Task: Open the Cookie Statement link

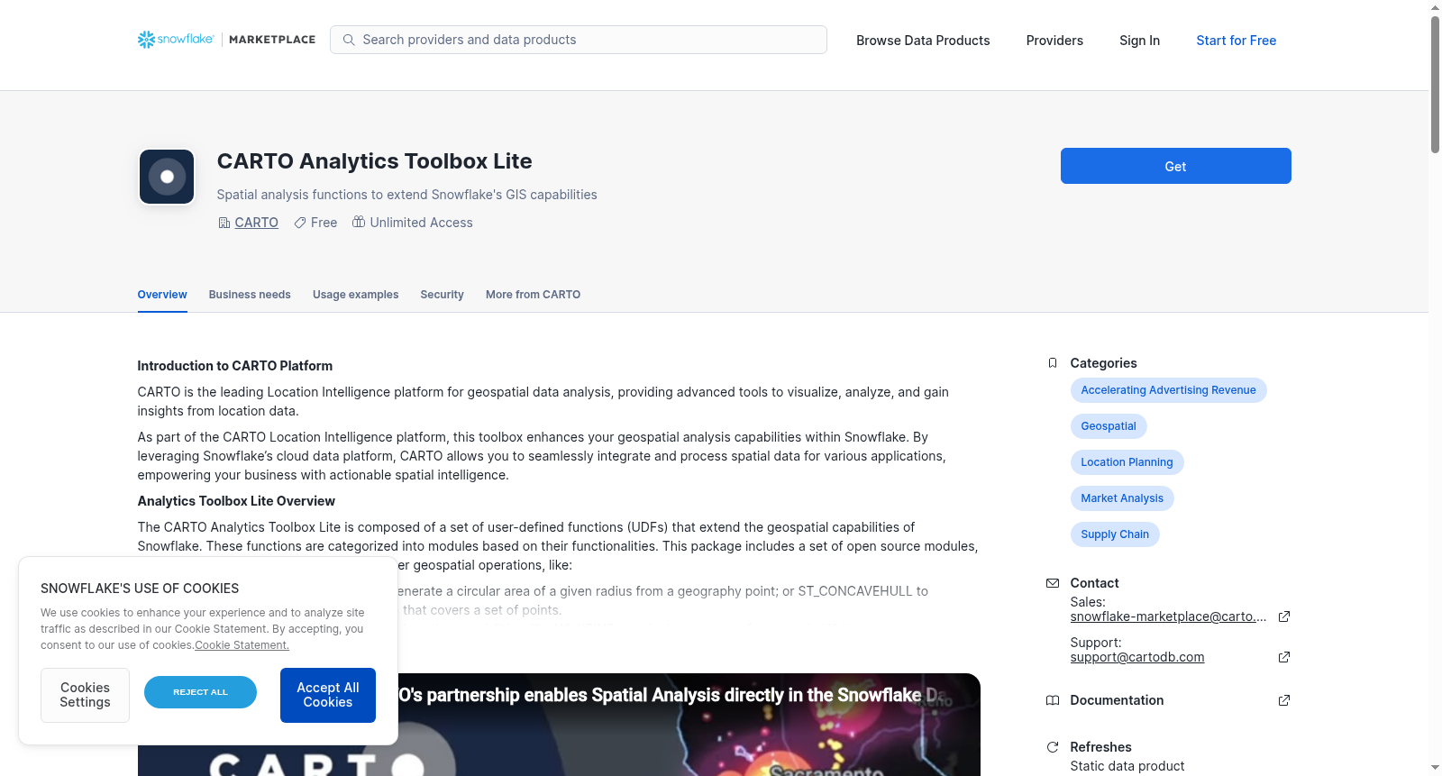Action: click(x=242, y=645)
